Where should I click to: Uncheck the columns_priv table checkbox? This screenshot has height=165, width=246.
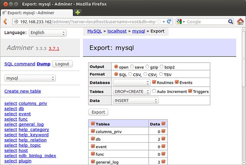click(x=93, y=131)
